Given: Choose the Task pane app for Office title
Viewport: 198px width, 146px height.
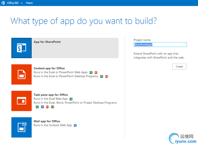Looking at the screenshot, I should [x=51, y=95].
